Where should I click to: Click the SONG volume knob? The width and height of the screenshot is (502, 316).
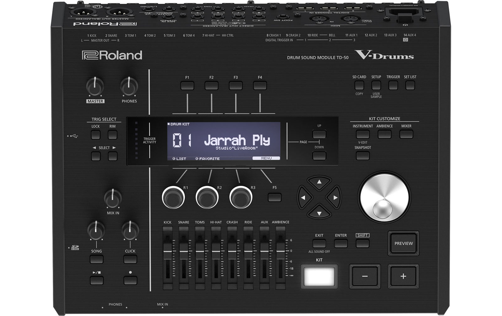[x=96, y=230]
